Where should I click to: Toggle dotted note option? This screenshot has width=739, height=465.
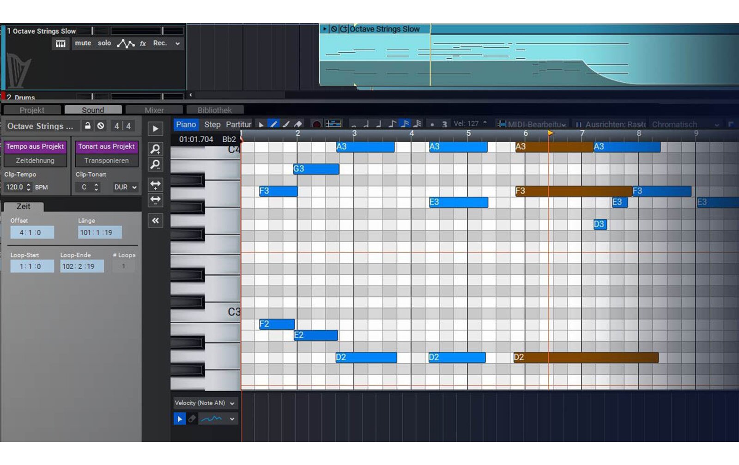432,124
